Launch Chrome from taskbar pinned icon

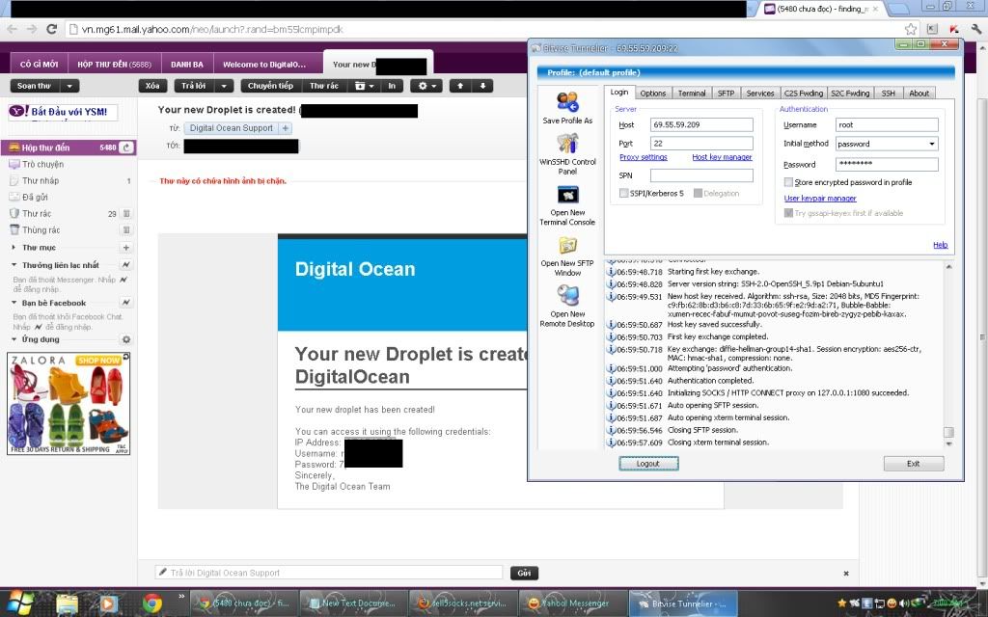(x=151, y=604)
